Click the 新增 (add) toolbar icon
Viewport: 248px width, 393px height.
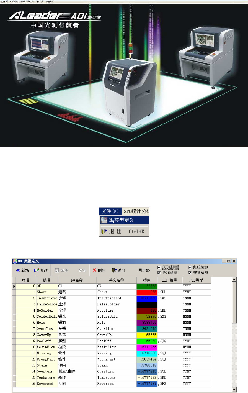pos(18,270)
